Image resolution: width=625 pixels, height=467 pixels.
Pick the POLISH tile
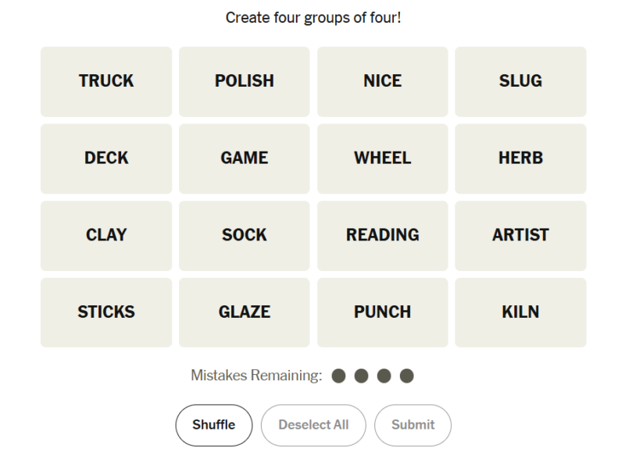coord(245,81)
